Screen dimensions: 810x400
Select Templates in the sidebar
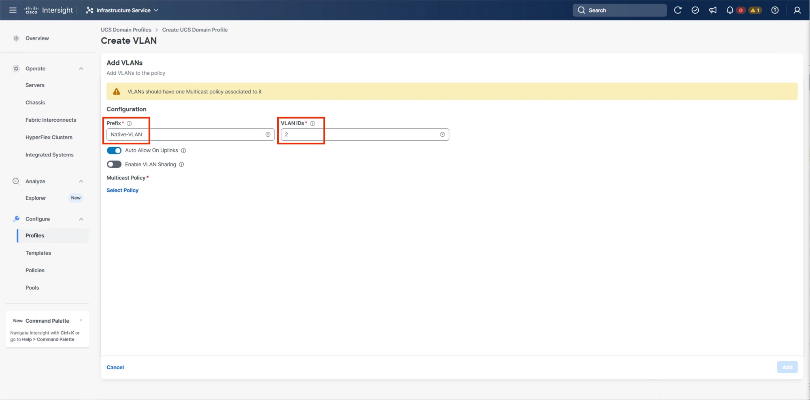point(38,253)
